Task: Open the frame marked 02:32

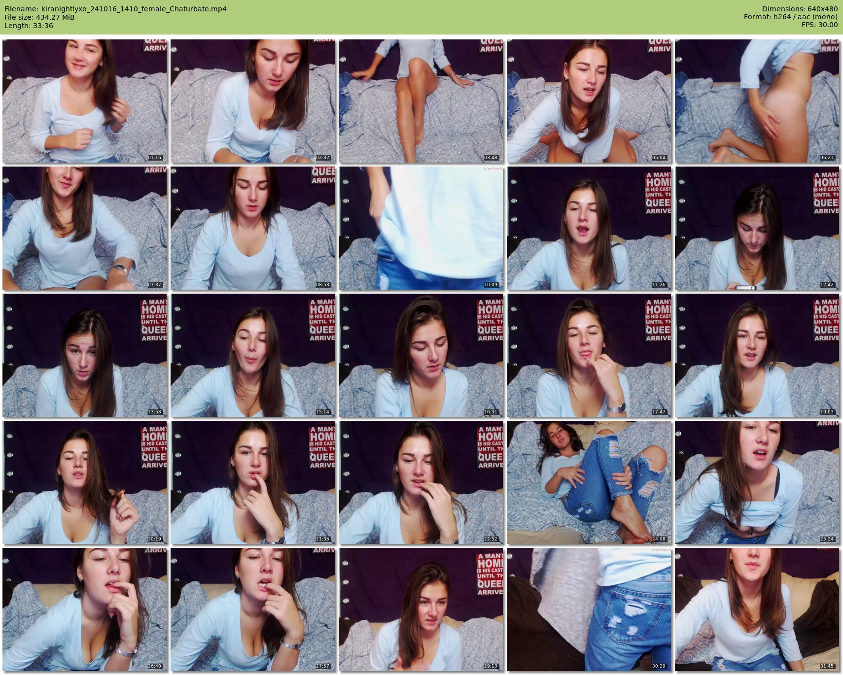Action: (253, 101)
